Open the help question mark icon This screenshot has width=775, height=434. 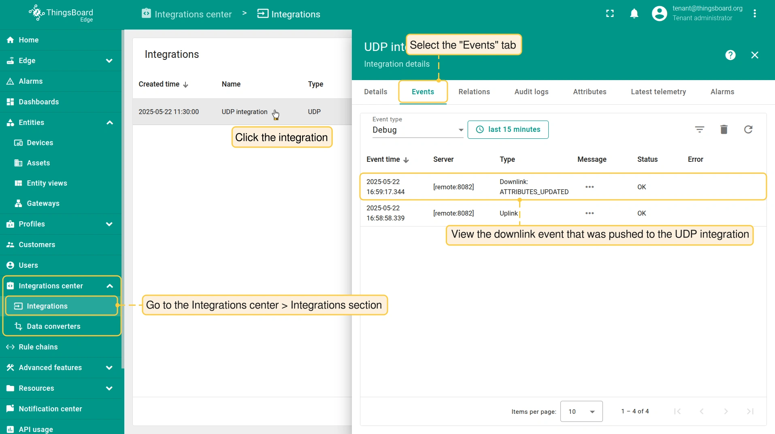click(x=730, y=55)
